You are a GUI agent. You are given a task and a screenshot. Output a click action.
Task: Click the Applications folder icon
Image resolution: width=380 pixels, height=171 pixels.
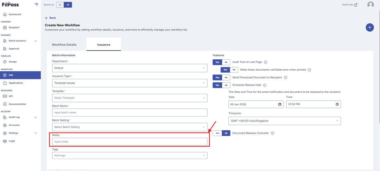click(5, 83)
